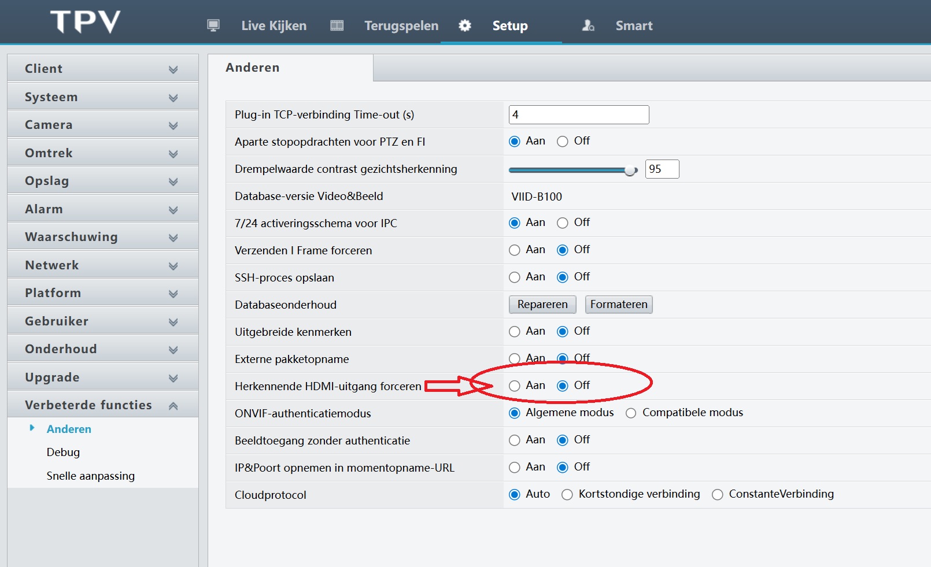931x567 pixels.
Task: Click the Terugspelen film strip icon
Action: coord(337,25)
